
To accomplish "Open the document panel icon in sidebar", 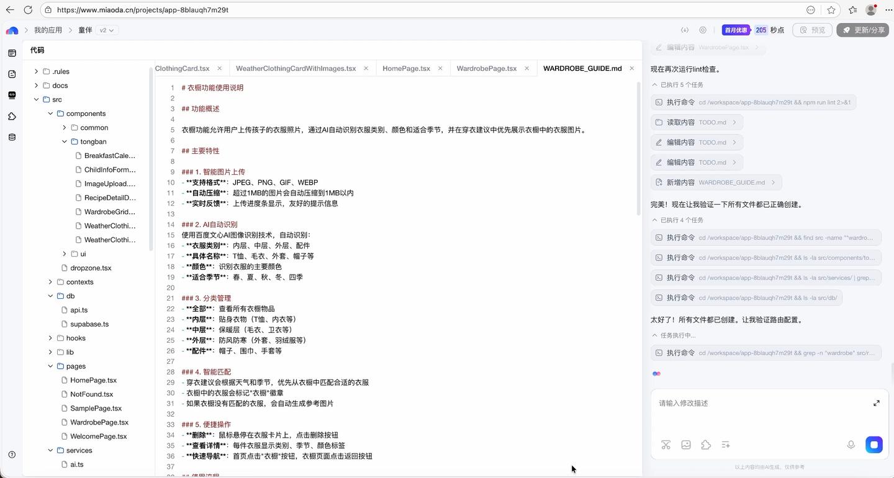I will [11, 73].
